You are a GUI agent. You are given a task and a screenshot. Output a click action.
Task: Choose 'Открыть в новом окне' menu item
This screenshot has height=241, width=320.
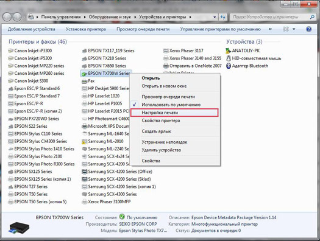164,86
